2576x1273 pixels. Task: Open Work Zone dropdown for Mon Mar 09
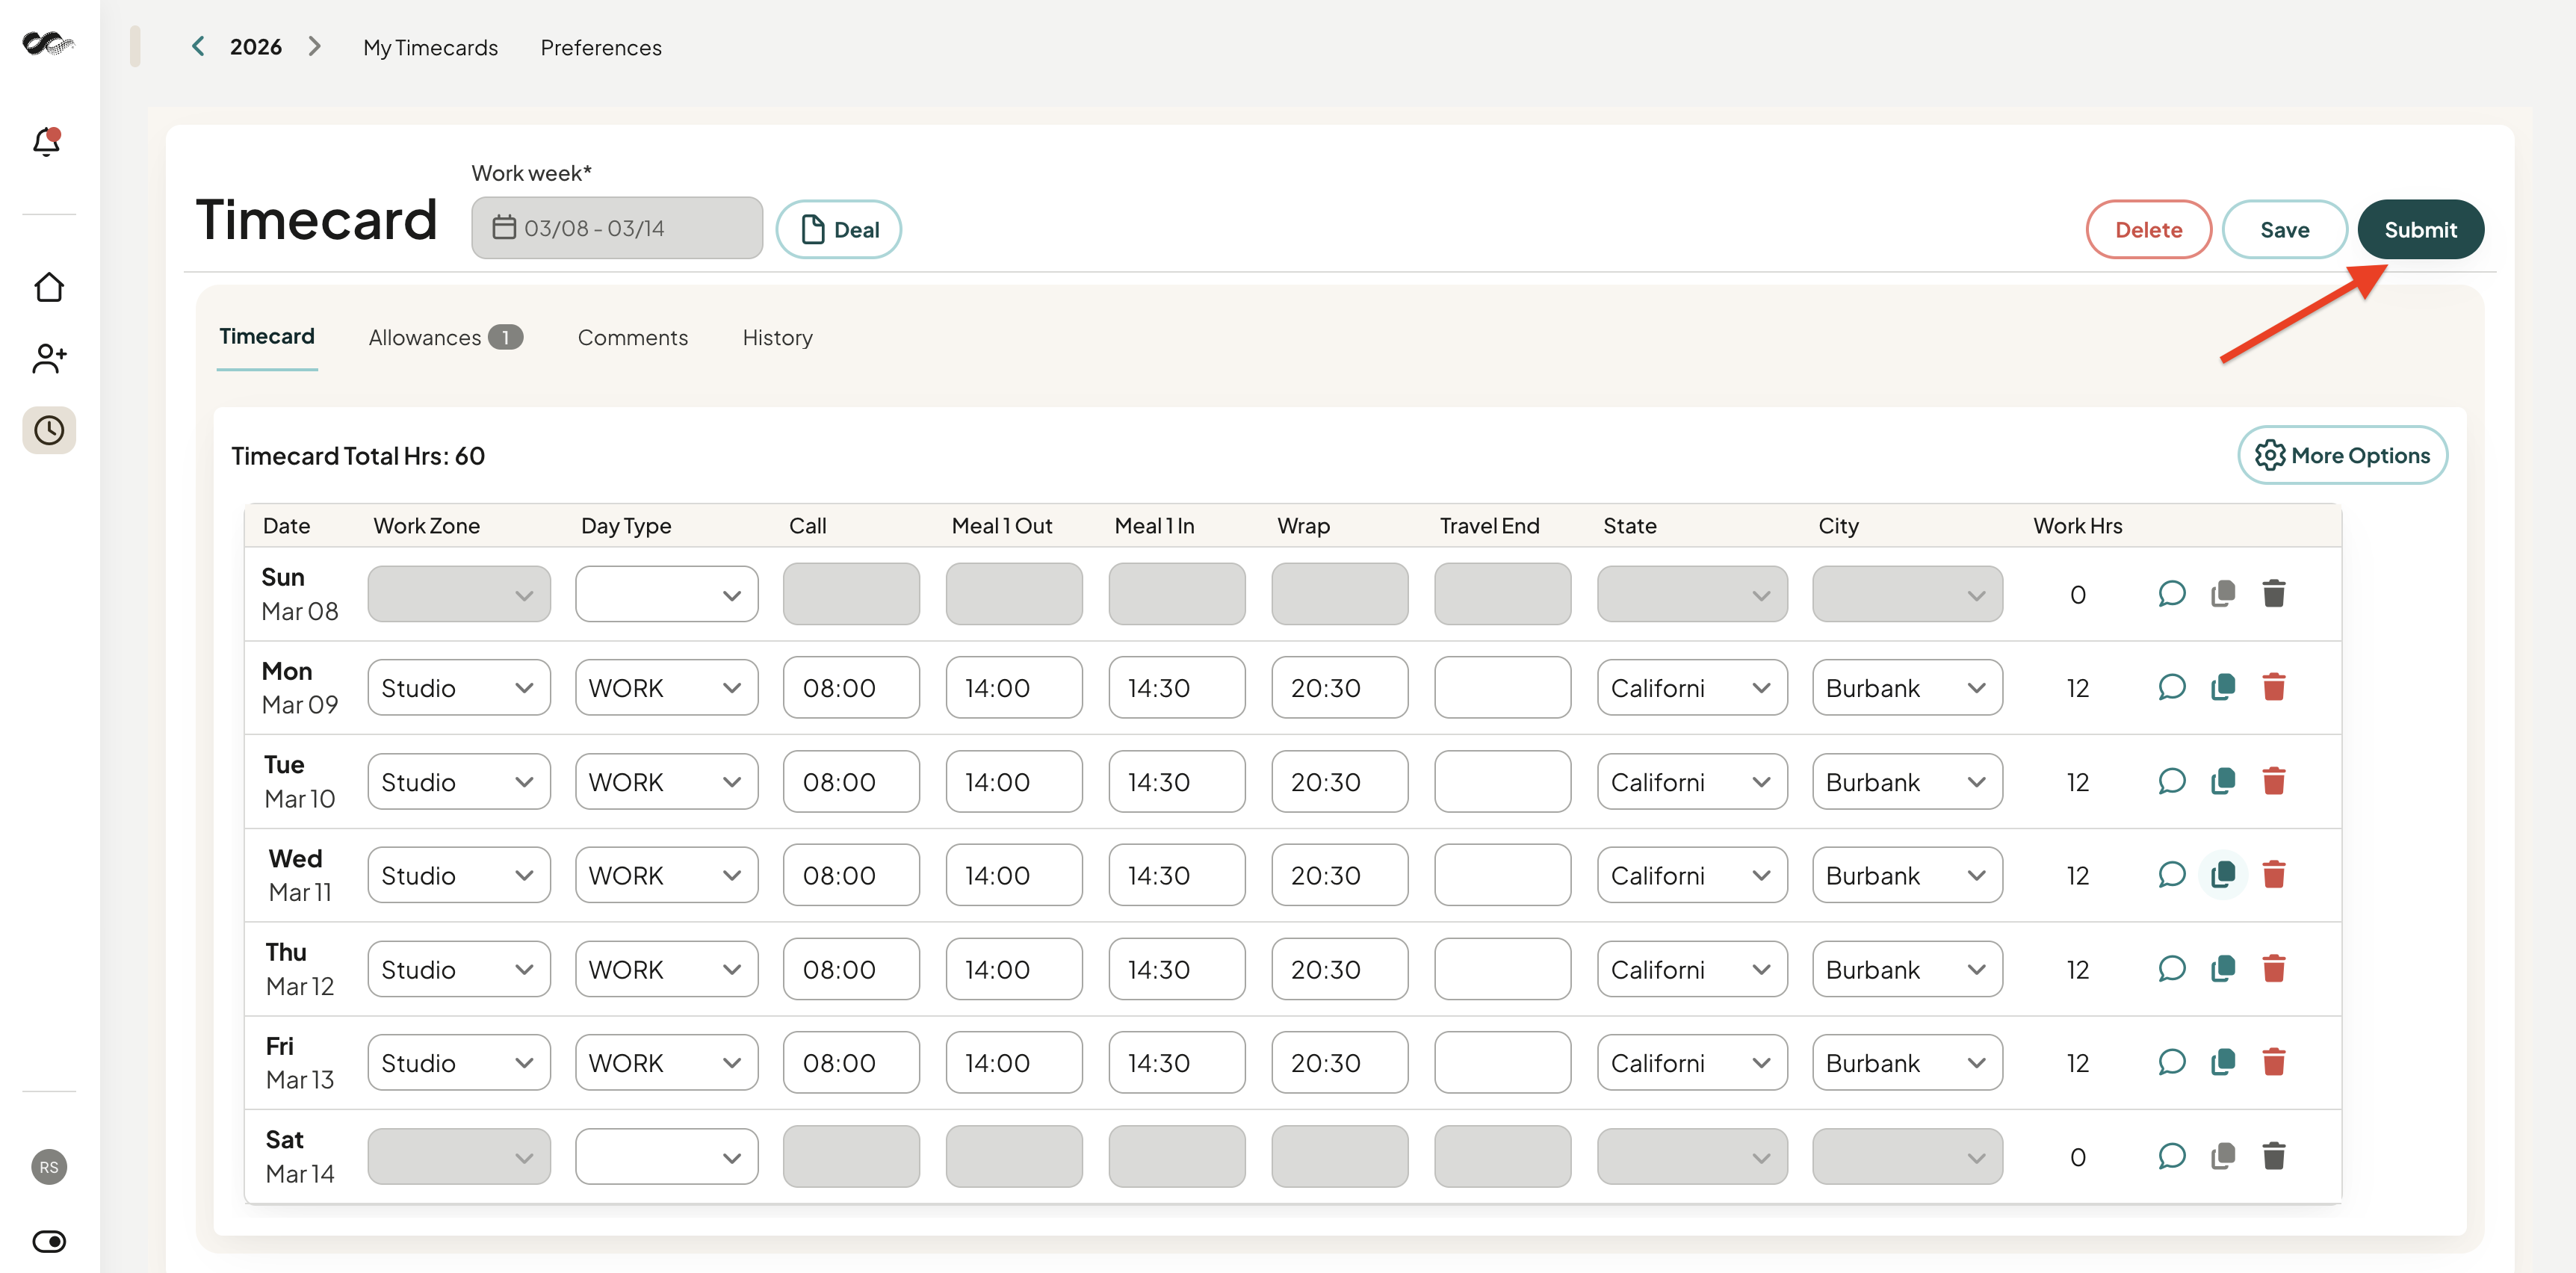[x=459, y=688]
